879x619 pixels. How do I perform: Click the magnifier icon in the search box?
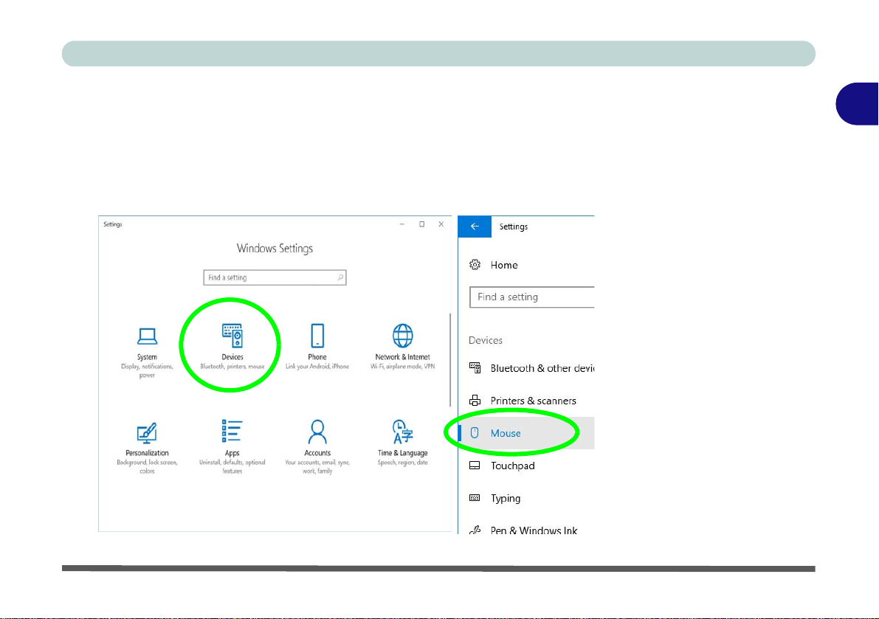tap(339, 277)
